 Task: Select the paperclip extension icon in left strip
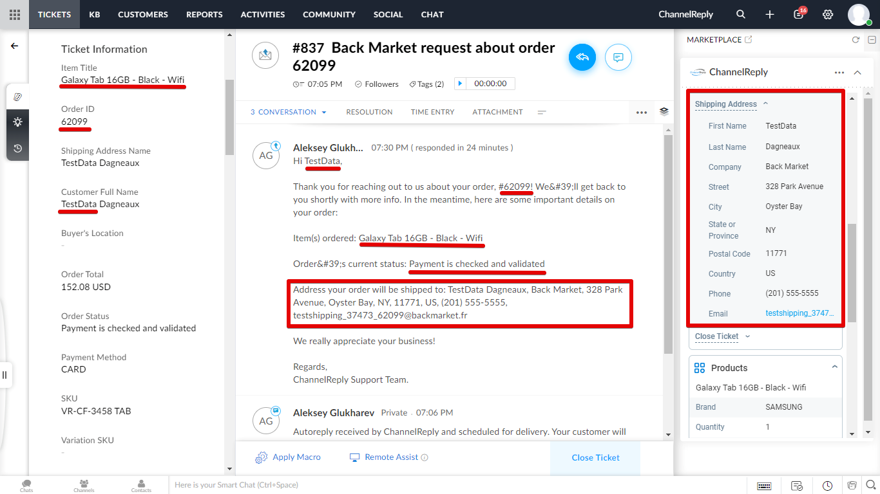(x=17, y=96)
